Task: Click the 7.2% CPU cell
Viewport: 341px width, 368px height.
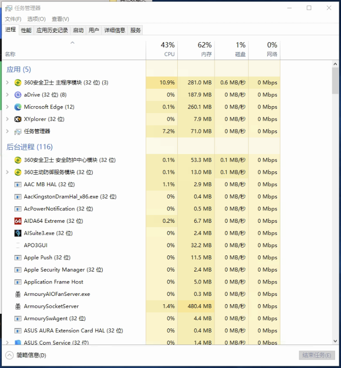Action: (162, 131)
